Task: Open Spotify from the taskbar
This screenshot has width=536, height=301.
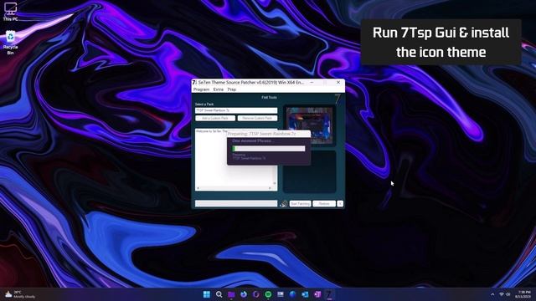Action: [x=268, y=294]
